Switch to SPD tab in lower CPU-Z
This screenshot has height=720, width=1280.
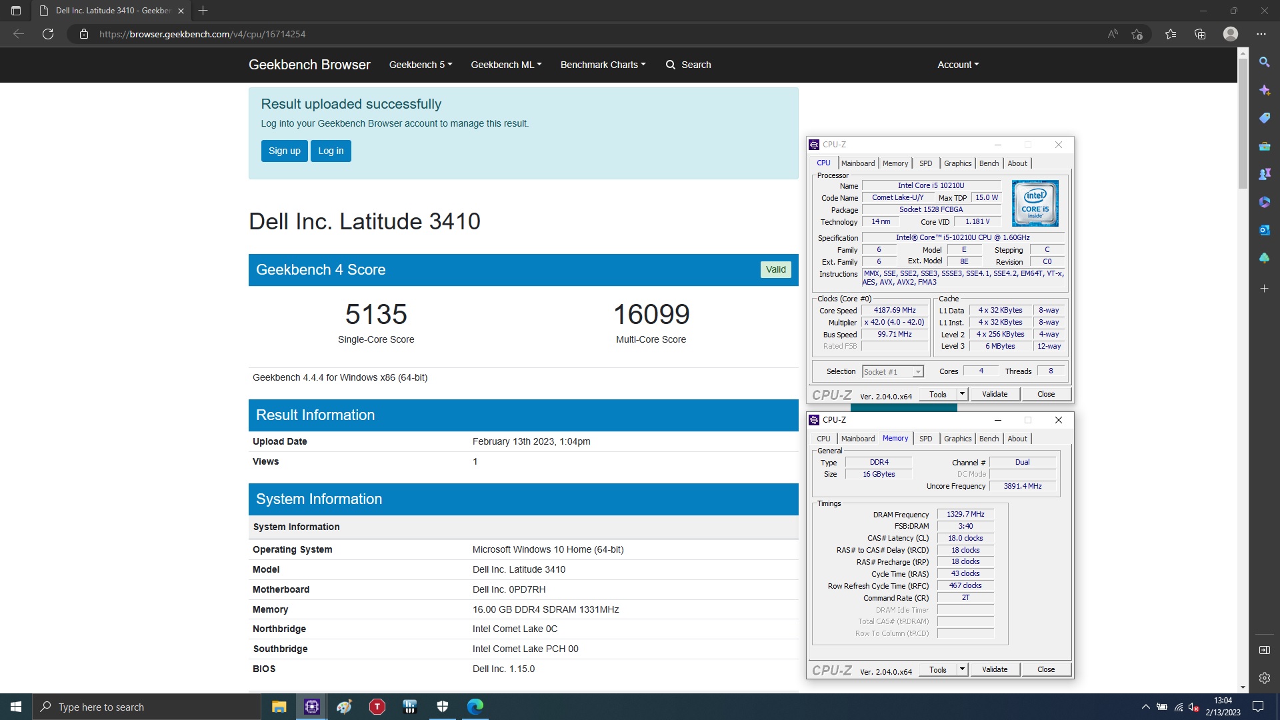click(x=925, y=439)
